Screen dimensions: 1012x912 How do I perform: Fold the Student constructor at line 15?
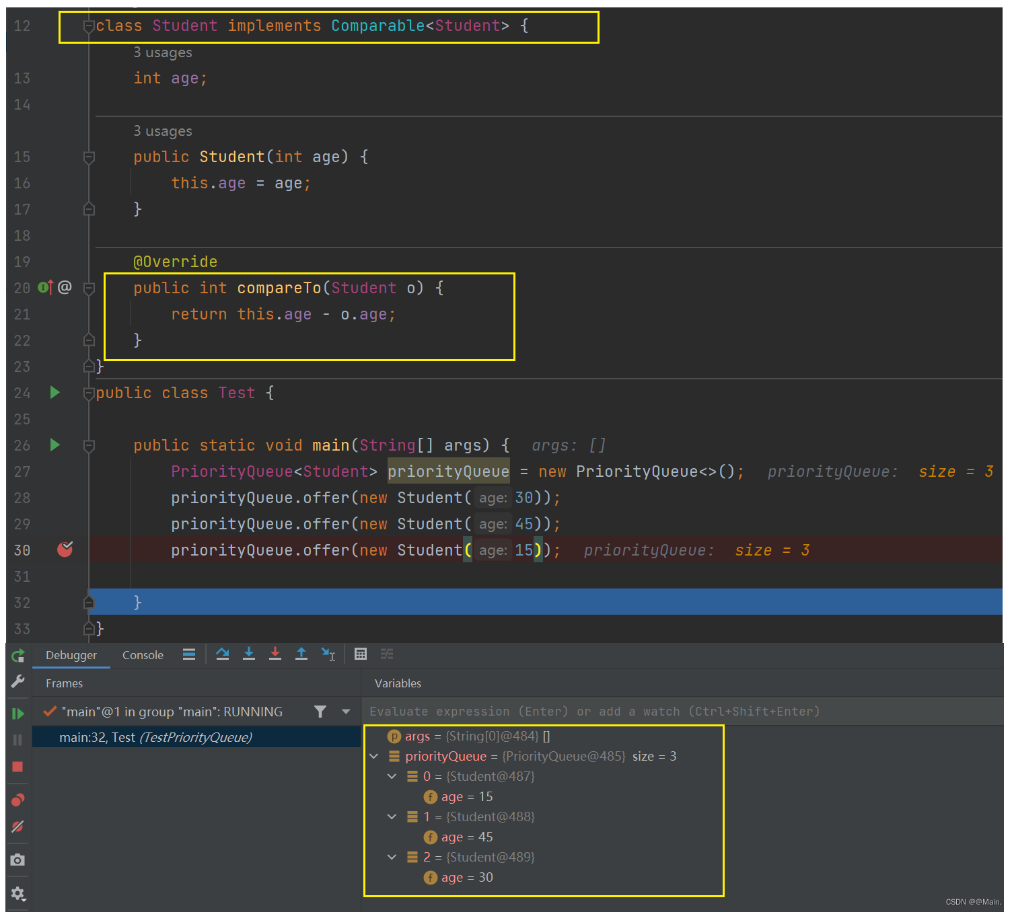[89, 157]
